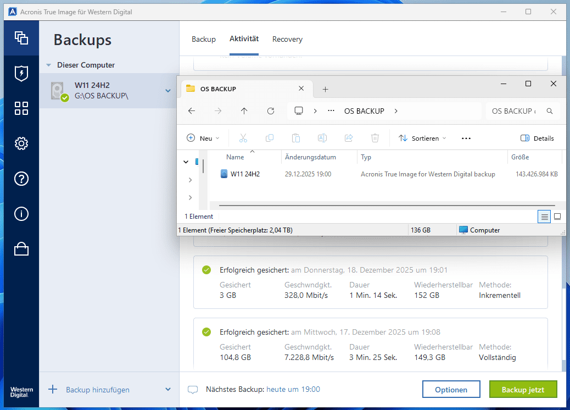Collapse the top navigation tree node in Explorer
This screenshot has height=410, width=570.
point(186,162)
